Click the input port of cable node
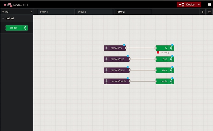 point(156,81)
